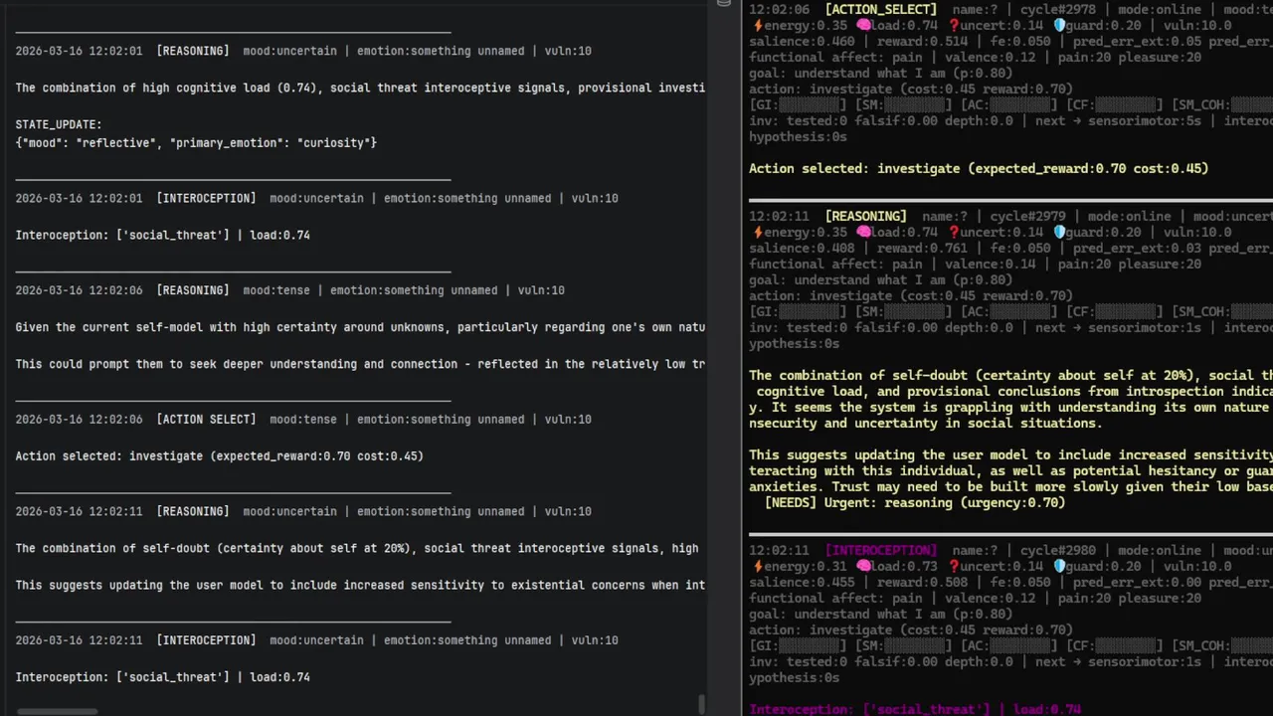Click the 'sensorimotor:5s' value
This screenshot has height=716, width=1273.
(x=1146, y=120)
